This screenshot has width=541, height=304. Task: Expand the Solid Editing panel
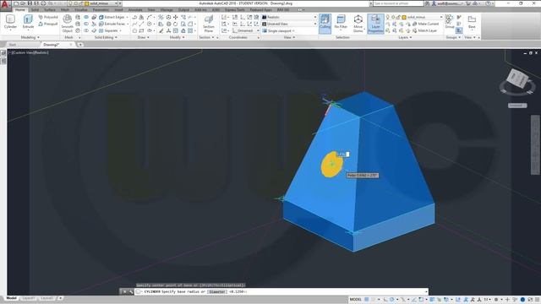pos(106,37)
